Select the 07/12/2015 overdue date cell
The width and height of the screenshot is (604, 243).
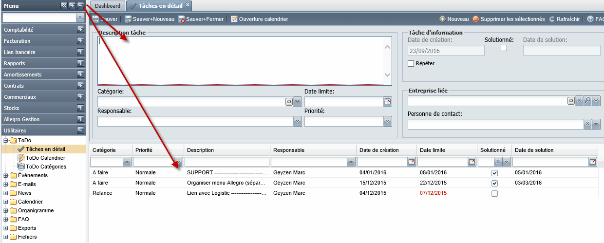click(434, 193)
